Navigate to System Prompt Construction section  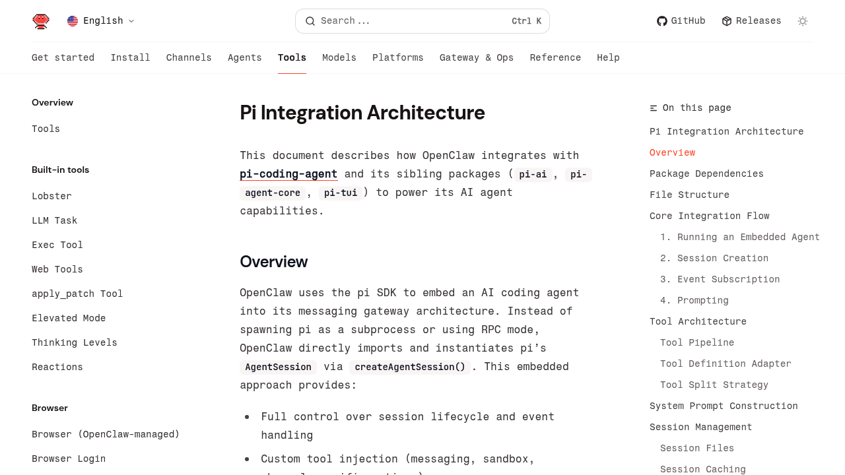click(x=724, y=406)
